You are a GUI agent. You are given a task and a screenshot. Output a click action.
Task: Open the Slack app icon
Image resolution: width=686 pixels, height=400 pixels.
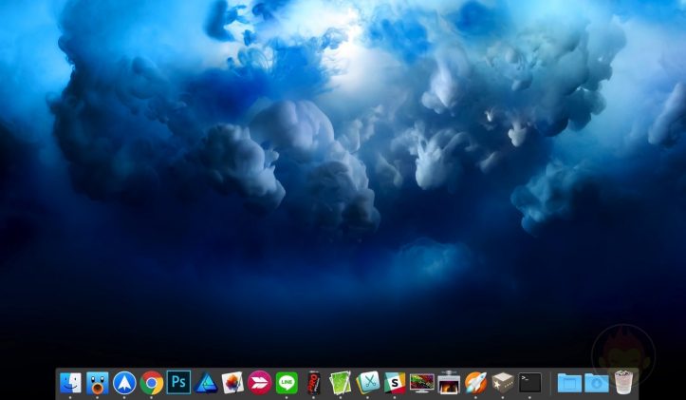pos(395,383)
